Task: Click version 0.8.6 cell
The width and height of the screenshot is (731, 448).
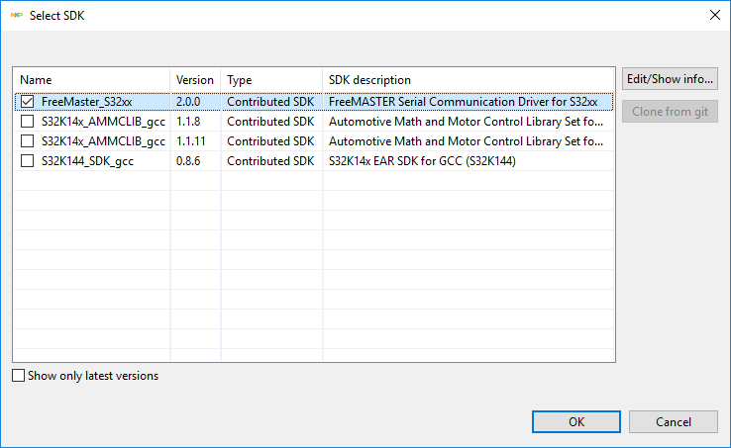Action: point(190,161)
